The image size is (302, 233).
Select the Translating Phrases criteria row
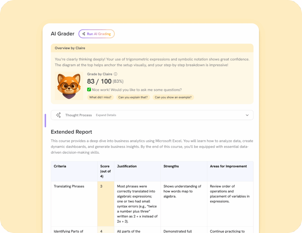point(69,186)
